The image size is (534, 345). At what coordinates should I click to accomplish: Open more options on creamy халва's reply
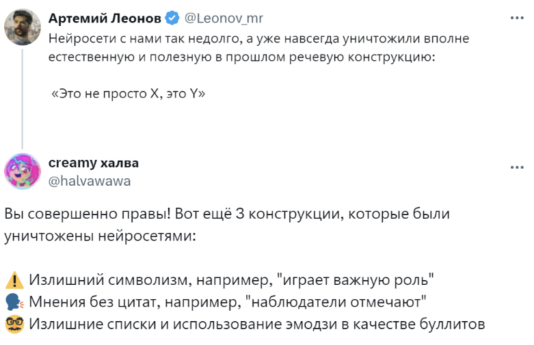point(516,167)
